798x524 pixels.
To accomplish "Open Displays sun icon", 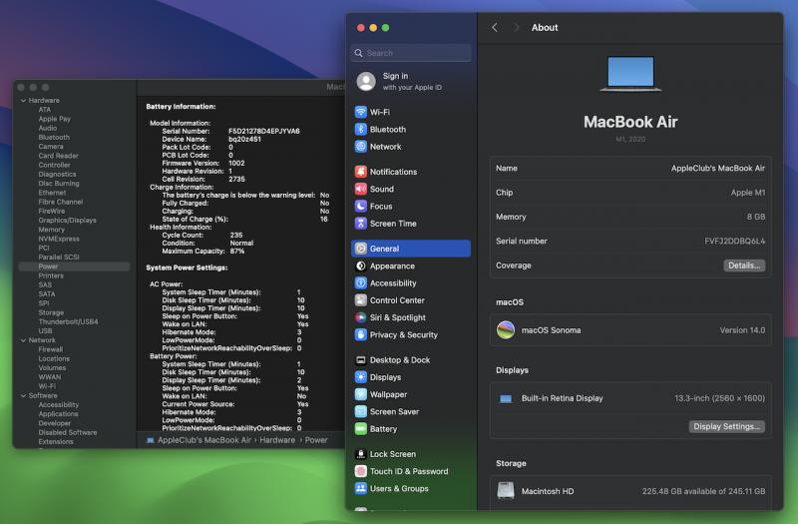I will click(x=360, y=377).
